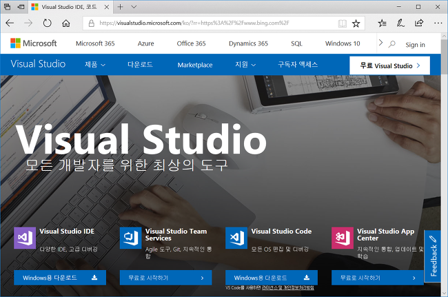Open the browser home page
This screenshot has height=297, width=448.
[x=66, y=23]
